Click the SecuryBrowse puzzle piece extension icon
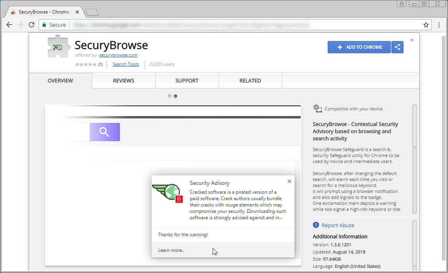Viewport: 448px width, 273px height. (x=58, y=47)
